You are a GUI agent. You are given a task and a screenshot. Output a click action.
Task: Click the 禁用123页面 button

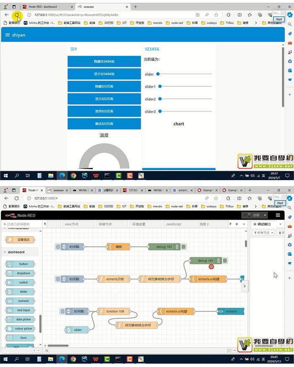pos(104,111)
